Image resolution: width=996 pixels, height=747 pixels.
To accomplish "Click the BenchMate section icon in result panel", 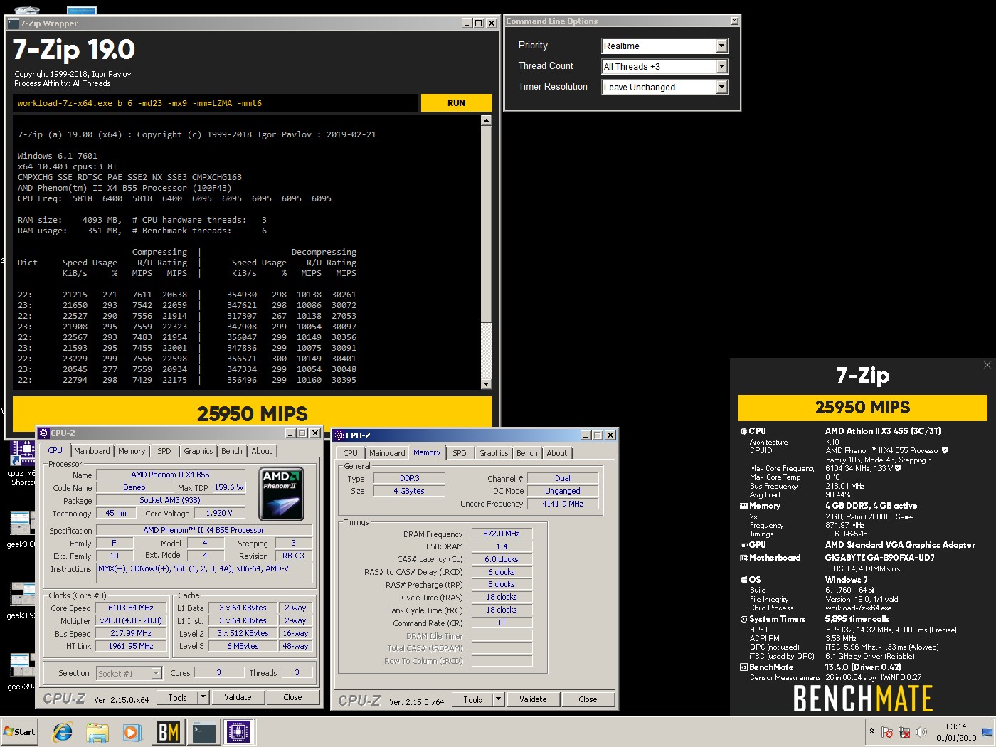I will [x=743, y=667].
